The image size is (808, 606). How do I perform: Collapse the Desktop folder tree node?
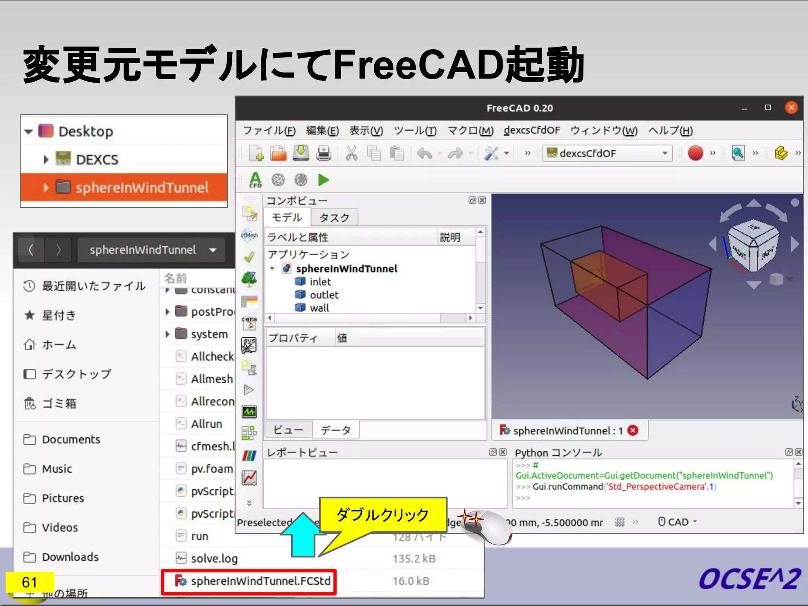tap(28, 131)
